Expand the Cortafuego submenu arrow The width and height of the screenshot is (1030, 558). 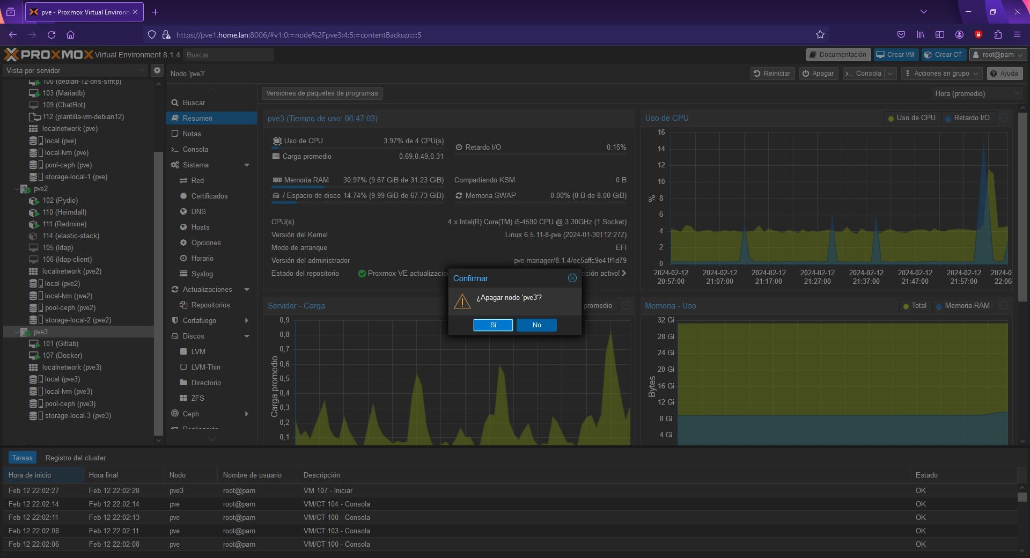pyautogui.click(x=247, y=320)
